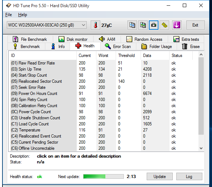This screenshot has height=187, width=212.
Task: Click the Update button
Action: [x=160, y=177]
